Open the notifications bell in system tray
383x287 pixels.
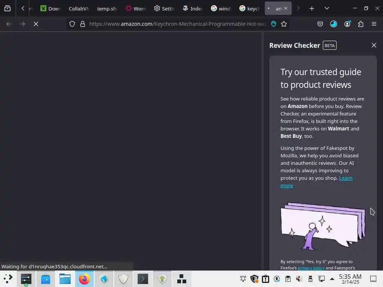click(x=243, y=279)
